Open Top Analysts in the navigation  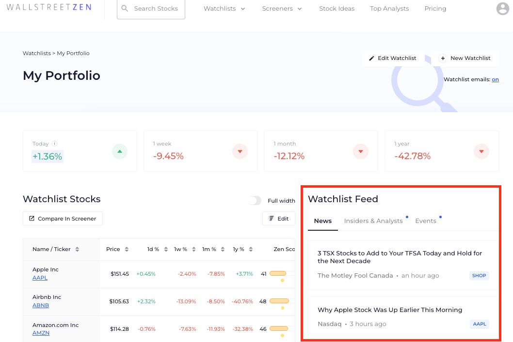tap(389, 9)
